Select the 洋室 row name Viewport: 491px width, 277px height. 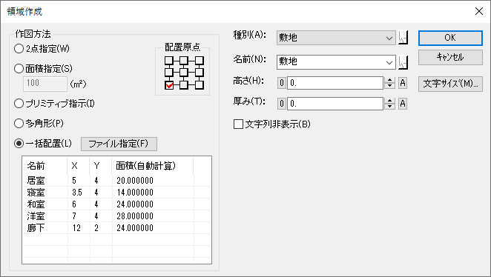36,216
